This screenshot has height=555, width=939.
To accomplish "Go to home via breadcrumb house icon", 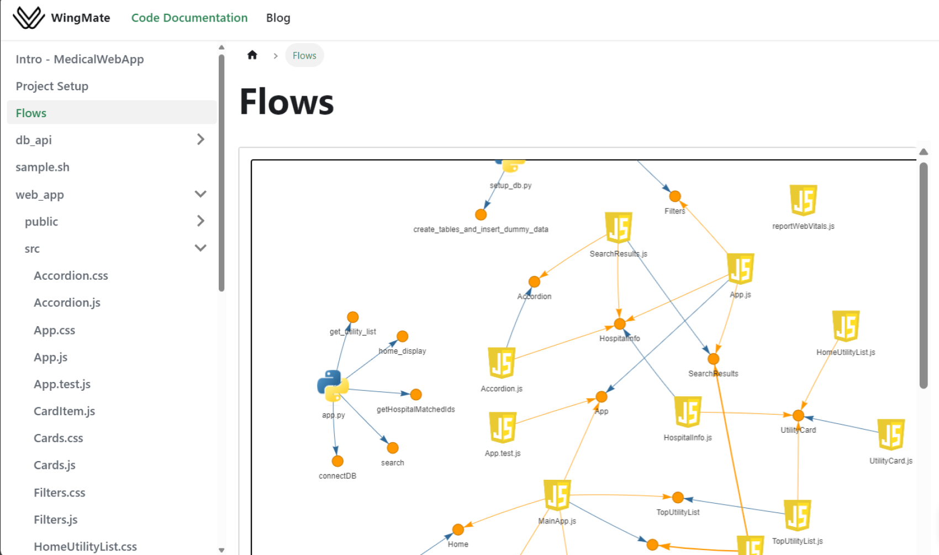I will pos(252,55).
